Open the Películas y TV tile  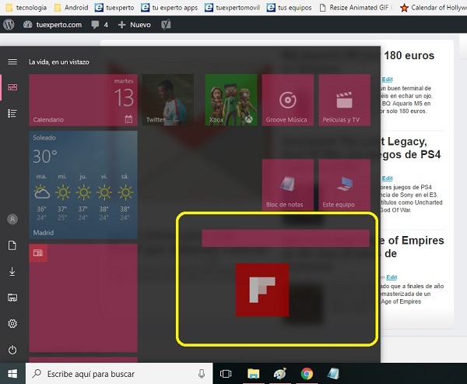click(344, 100)
